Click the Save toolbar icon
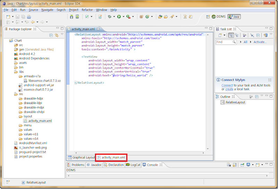278x189 pixels. (17, 17)
